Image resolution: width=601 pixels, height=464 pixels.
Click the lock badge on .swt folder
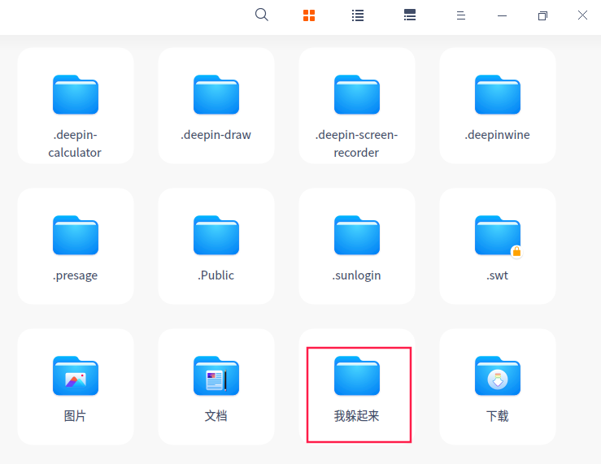(516, 251)
